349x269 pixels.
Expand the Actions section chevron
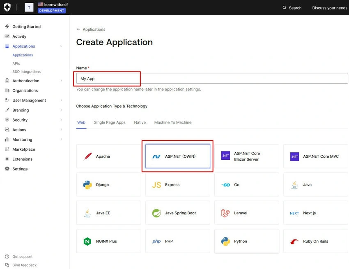click(61, 130)
